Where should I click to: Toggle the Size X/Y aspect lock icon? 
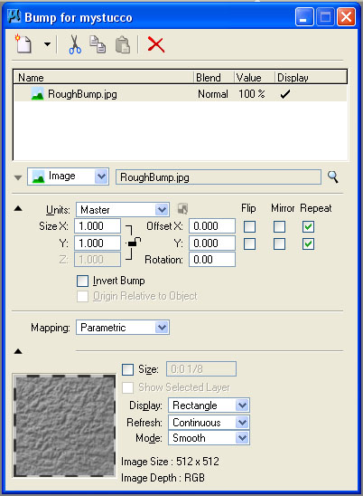pyautogui.click(x=134, y=243)
